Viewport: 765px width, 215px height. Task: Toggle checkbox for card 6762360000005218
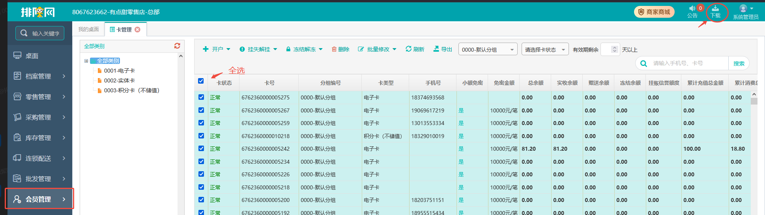coord(201,187)
